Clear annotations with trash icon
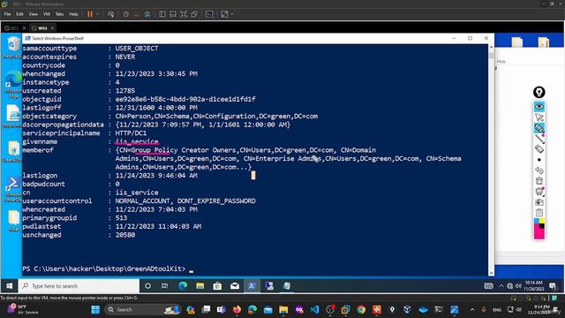 tap(539, 181)
